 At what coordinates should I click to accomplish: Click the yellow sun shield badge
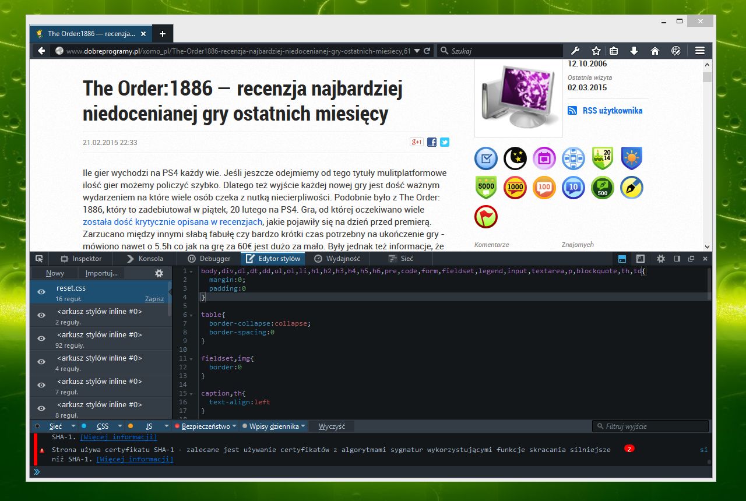coord(632,158)
